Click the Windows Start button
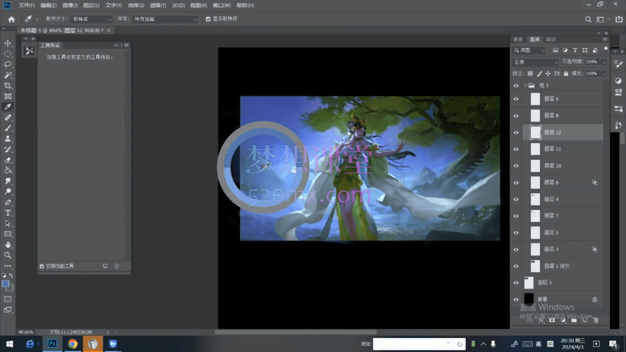 click(x=9, y=344)
